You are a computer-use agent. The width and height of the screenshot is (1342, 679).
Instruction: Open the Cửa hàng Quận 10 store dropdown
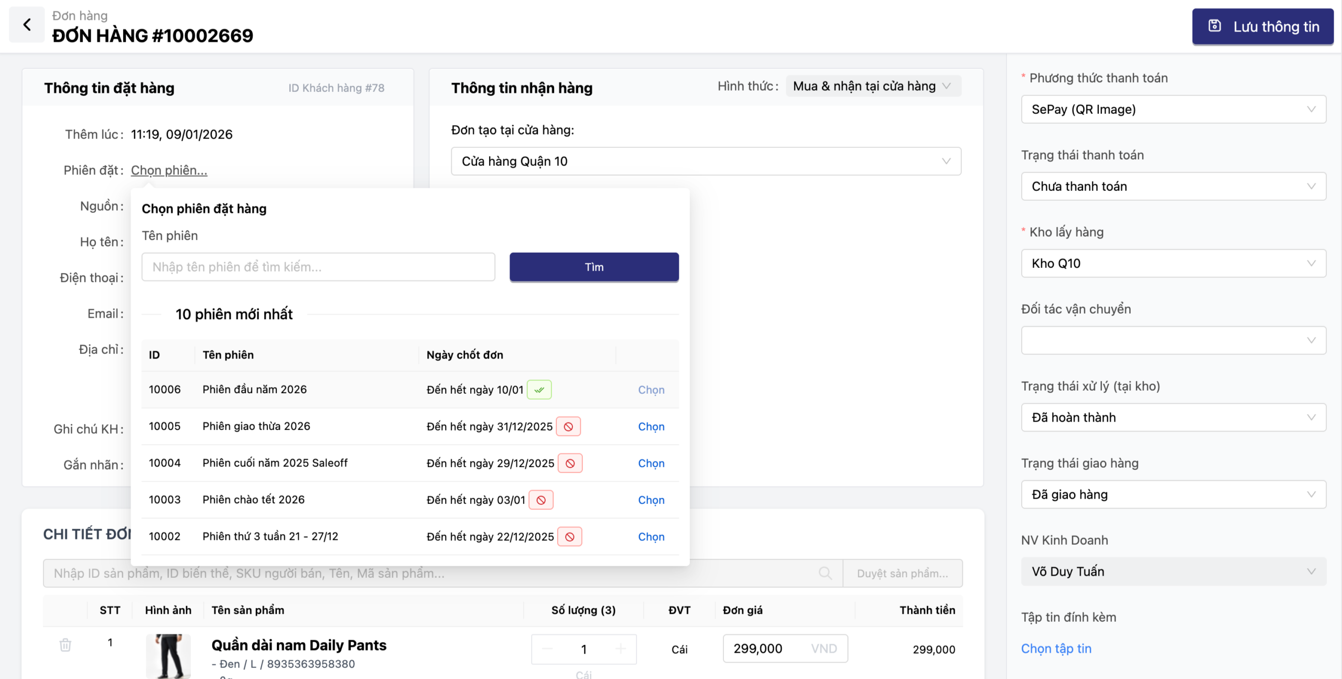[x=706, y=161]
